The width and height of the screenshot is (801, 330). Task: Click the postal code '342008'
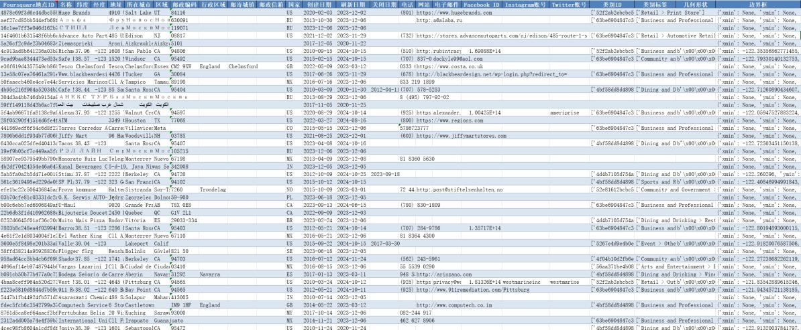[180, 166]
